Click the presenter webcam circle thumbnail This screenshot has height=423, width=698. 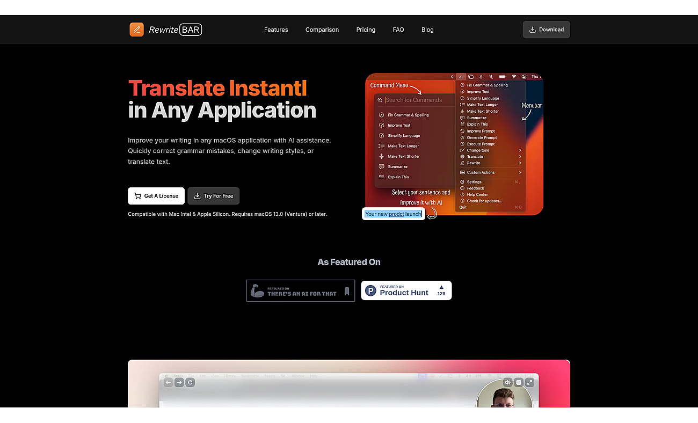coord(504,393)
